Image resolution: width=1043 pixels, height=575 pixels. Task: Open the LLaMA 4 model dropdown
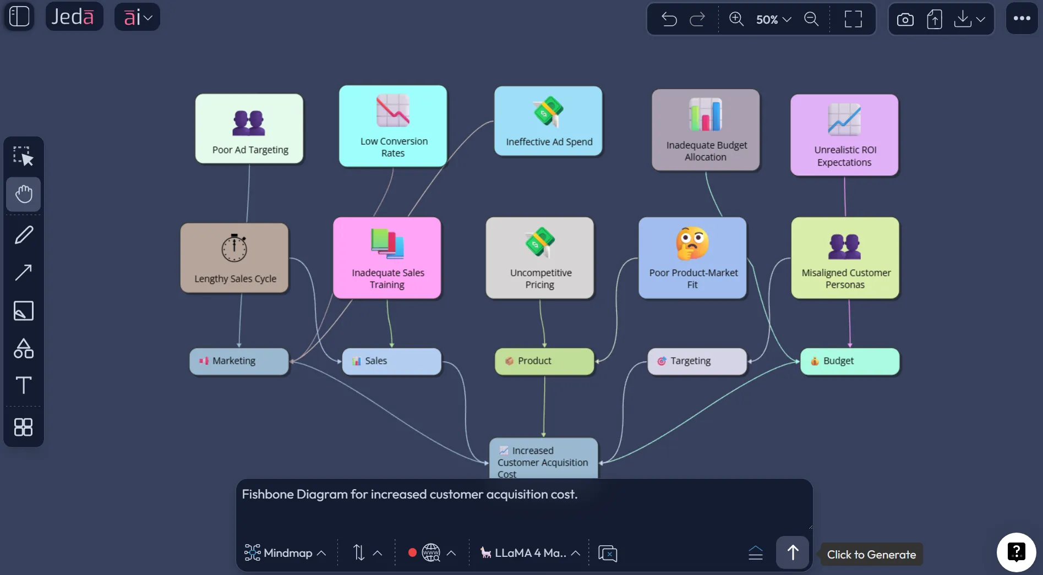529,553
